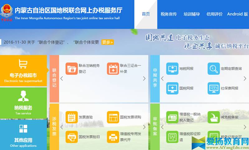Click the 国税网报 text link
249x150 pixels.
pyautogui.click(x=186, y=88)
